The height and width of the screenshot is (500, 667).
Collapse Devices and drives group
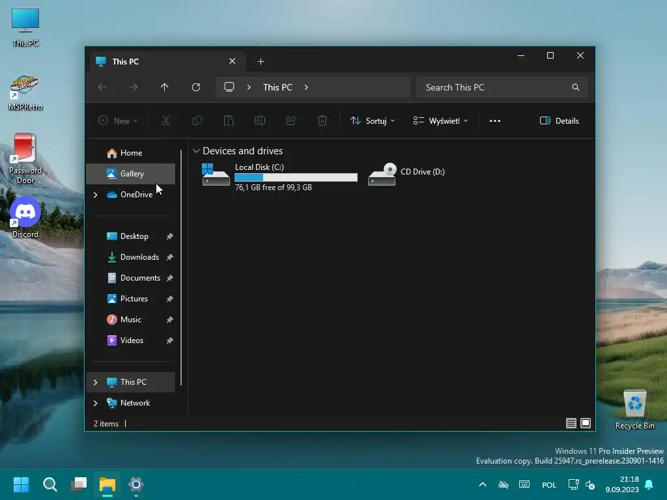click(x=196, y=151)
